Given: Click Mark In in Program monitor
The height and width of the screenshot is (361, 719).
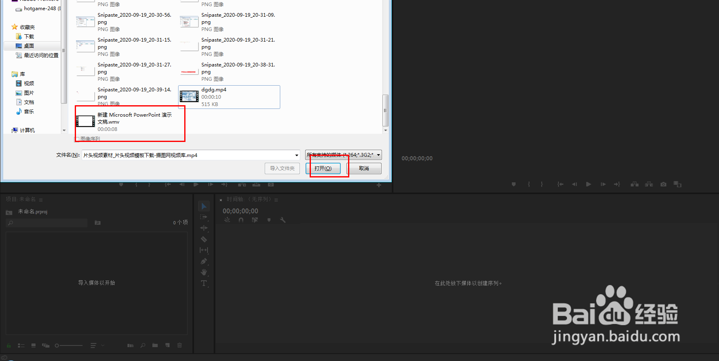Looking at the screenshot, I should [529, 184].
